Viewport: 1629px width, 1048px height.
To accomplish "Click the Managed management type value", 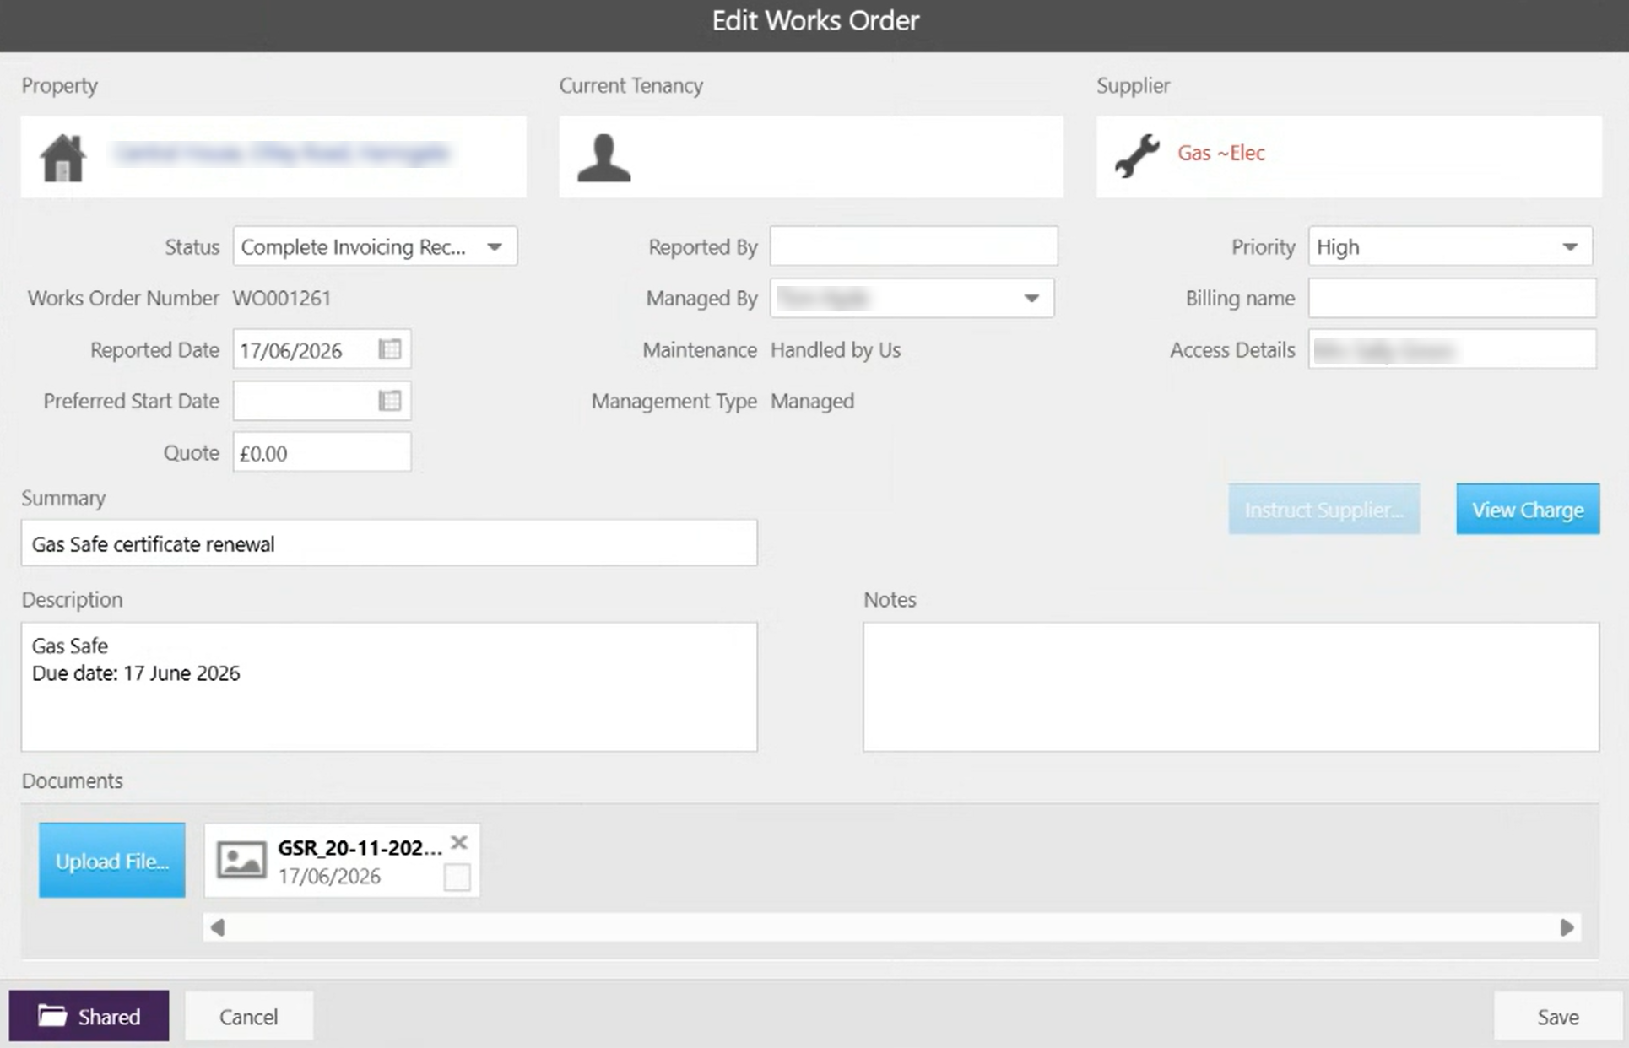I will (x=812, y=401).
